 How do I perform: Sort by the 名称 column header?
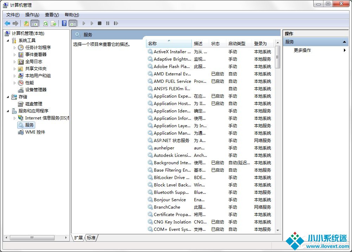[x=169, y=43]
